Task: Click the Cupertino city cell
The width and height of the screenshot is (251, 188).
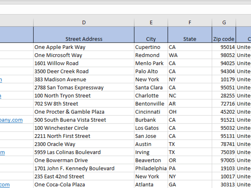Action: 151,47
